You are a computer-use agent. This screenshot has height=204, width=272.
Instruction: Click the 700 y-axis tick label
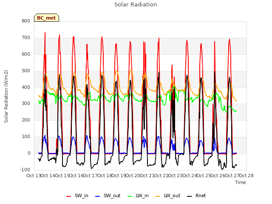point(26,37)
